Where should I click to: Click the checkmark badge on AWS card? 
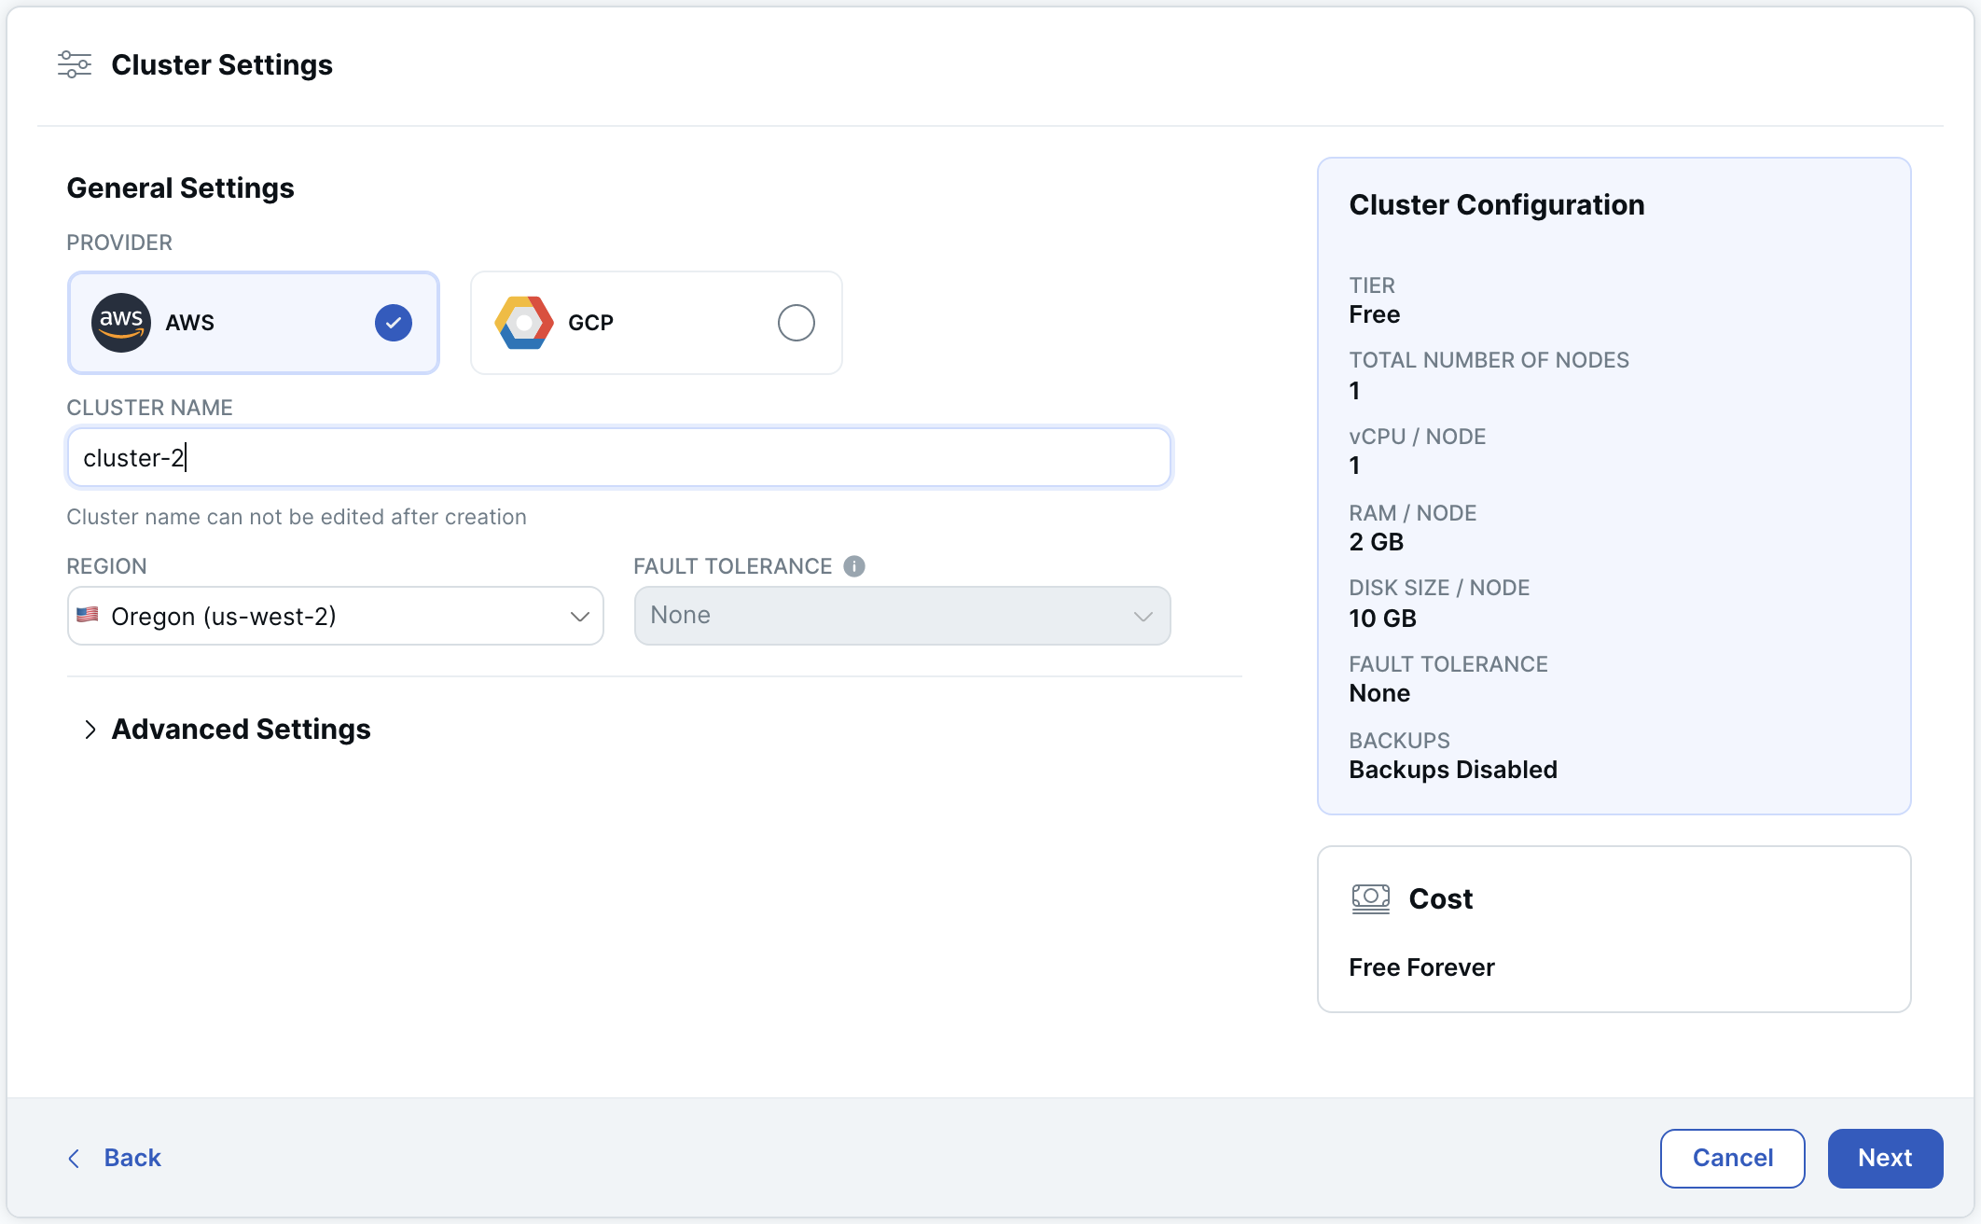(x=392, y=322)
